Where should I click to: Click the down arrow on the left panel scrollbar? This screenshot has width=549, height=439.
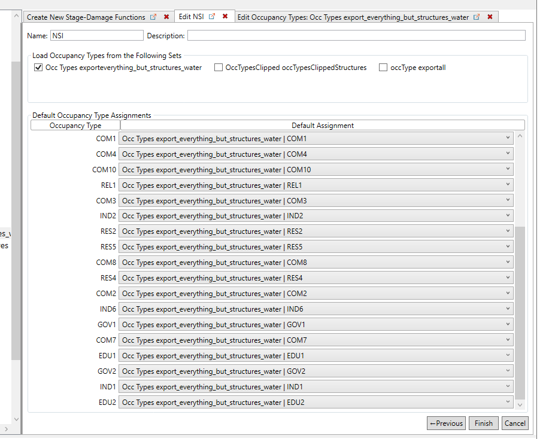coord(16,419)
